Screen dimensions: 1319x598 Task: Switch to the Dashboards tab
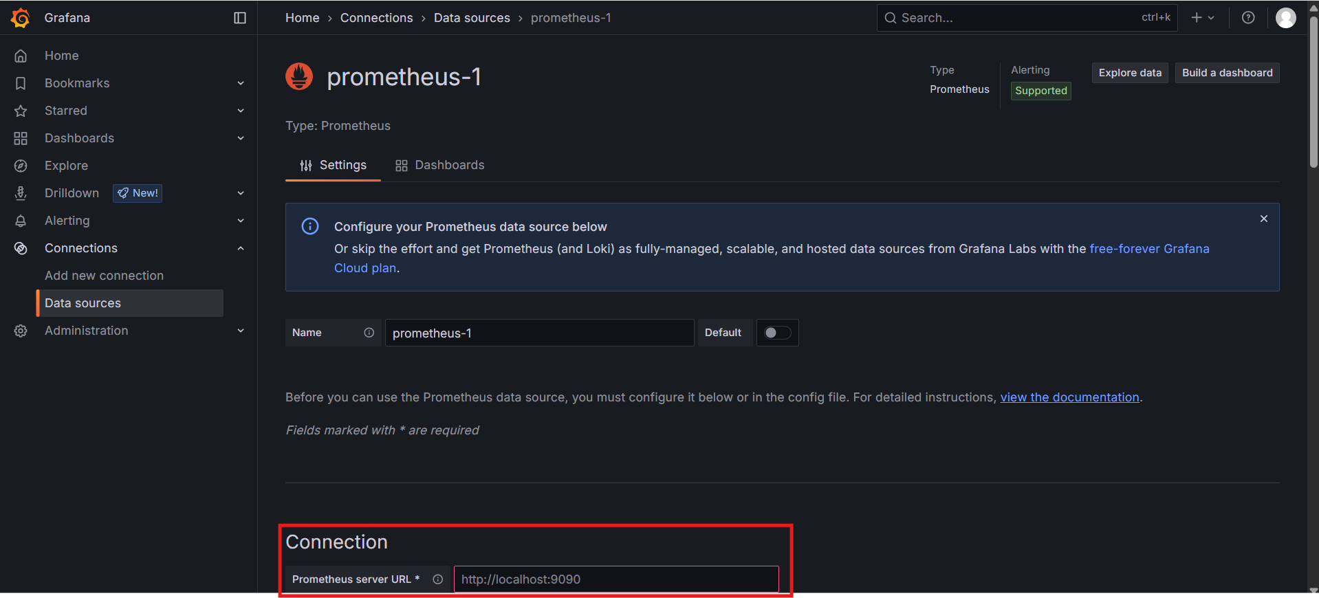click(440, 165)
